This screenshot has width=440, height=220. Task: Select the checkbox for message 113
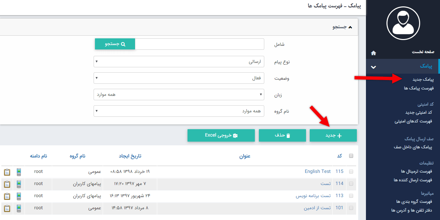[351, 196]
